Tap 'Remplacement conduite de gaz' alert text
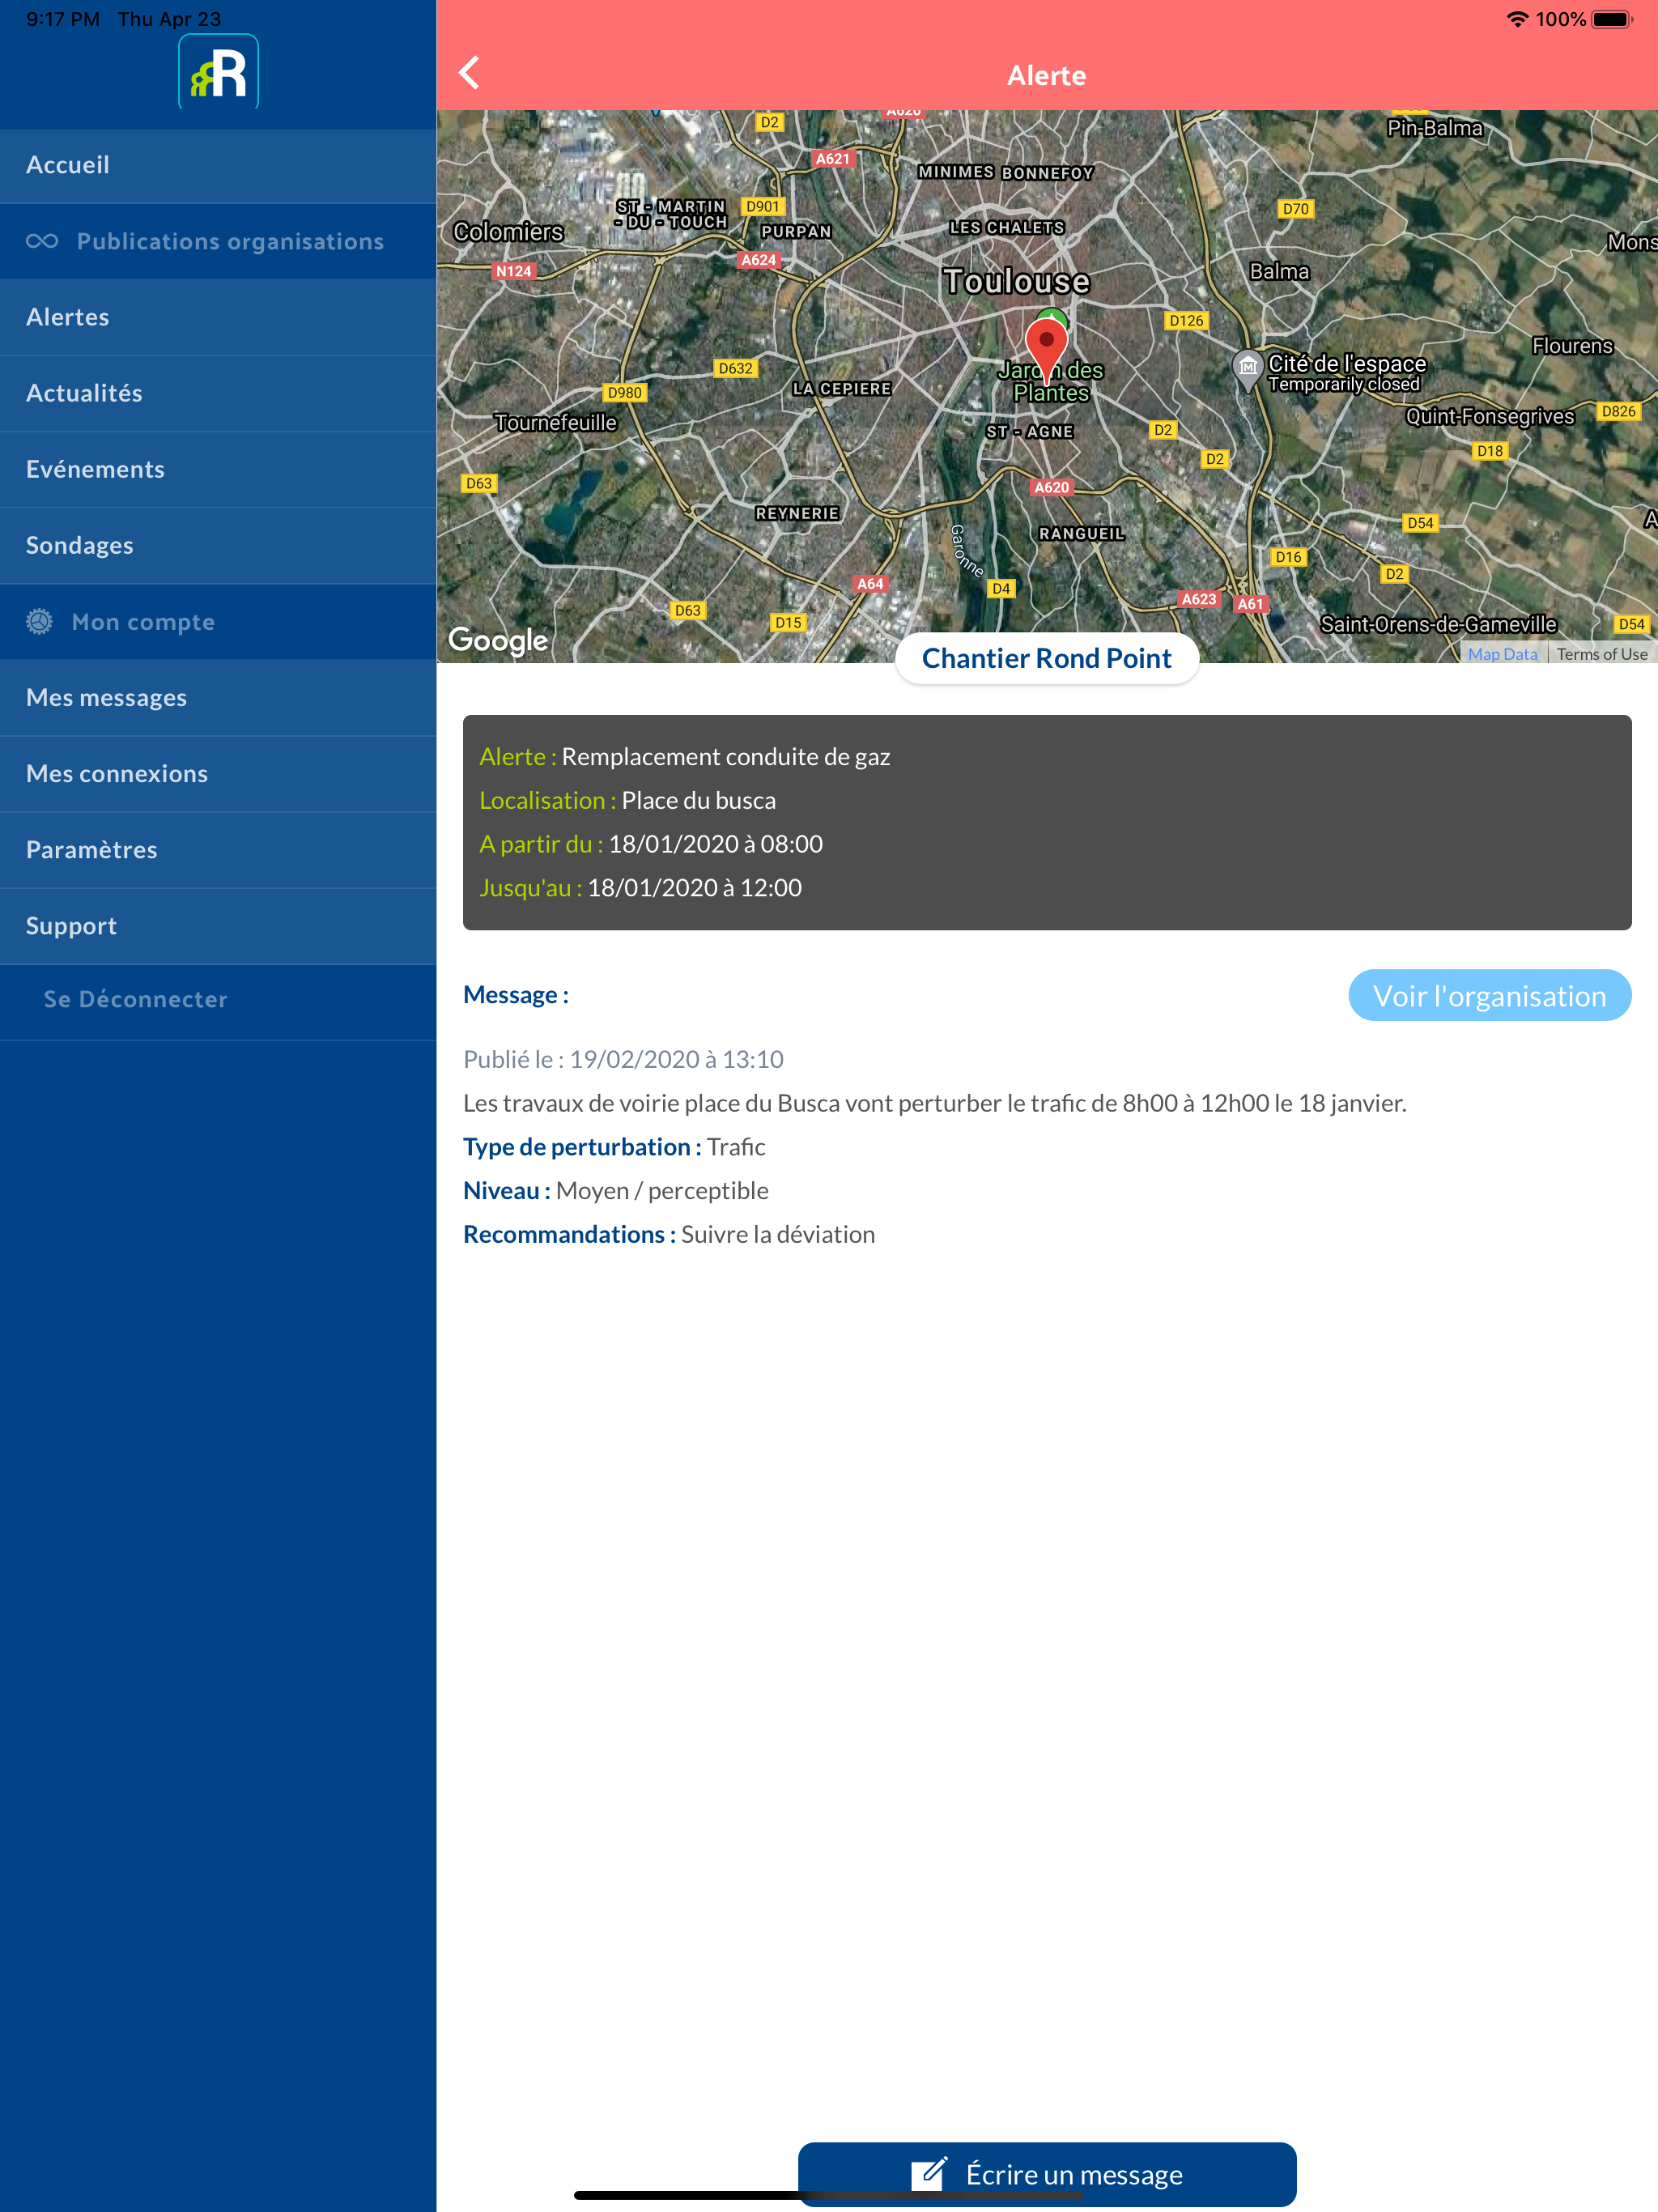The height and width of the screenshot is (2212, 1658). coord(726,756)
